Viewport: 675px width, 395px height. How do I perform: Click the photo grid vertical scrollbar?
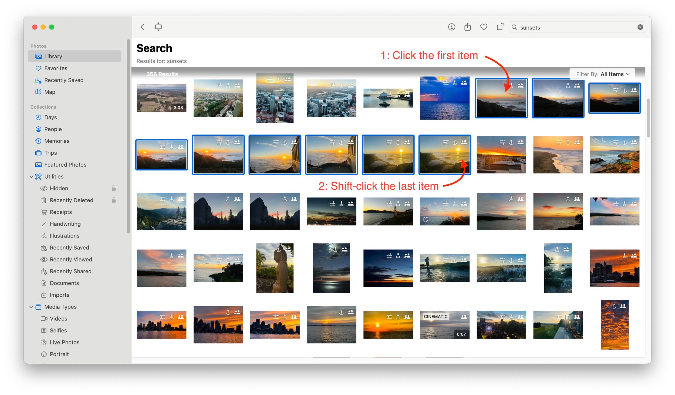point(648,118)
